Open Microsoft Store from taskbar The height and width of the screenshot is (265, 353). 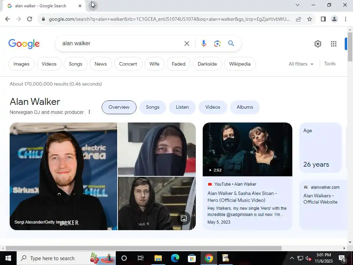192,258
